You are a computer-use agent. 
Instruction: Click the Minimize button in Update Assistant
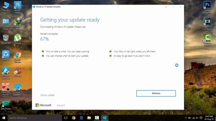point(156,93)
